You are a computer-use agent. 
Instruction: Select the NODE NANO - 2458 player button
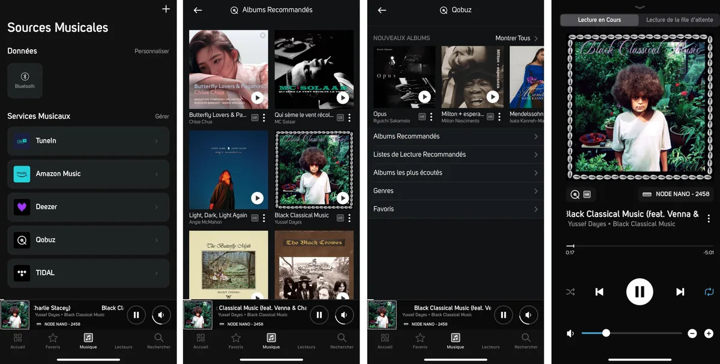676,194
